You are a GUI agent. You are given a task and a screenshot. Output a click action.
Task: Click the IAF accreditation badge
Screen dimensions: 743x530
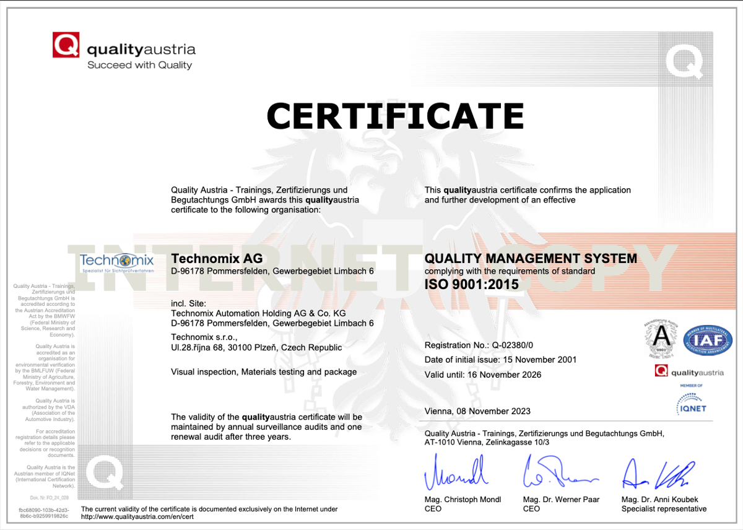pyautogui.click(x=708, y=341)
